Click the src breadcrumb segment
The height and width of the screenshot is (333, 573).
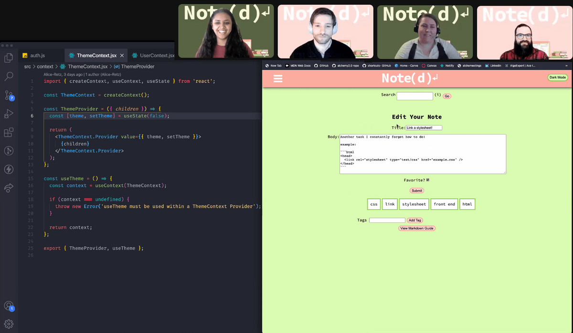(x=28, y=67)
